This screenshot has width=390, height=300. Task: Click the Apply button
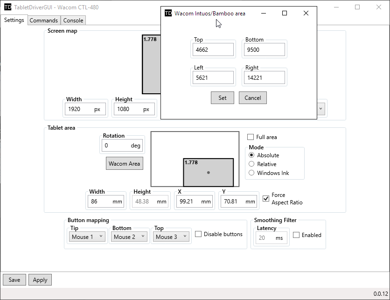[40, 280]
